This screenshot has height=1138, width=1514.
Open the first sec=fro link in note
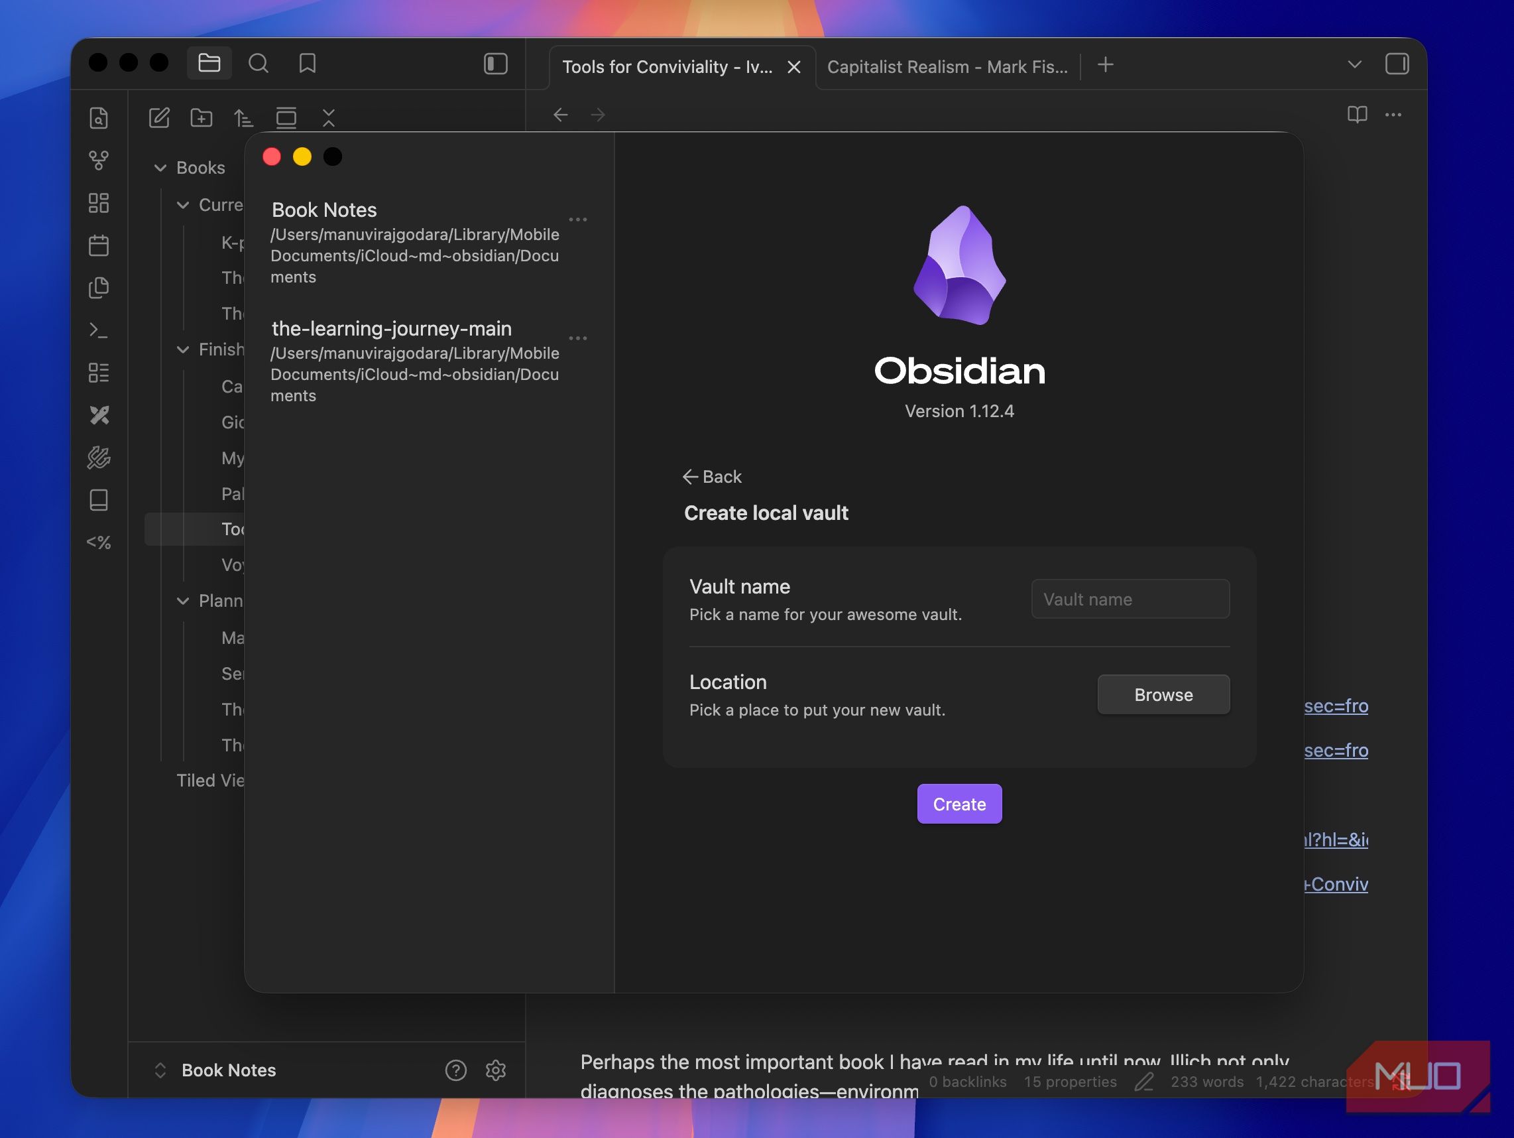[1336, 706]
